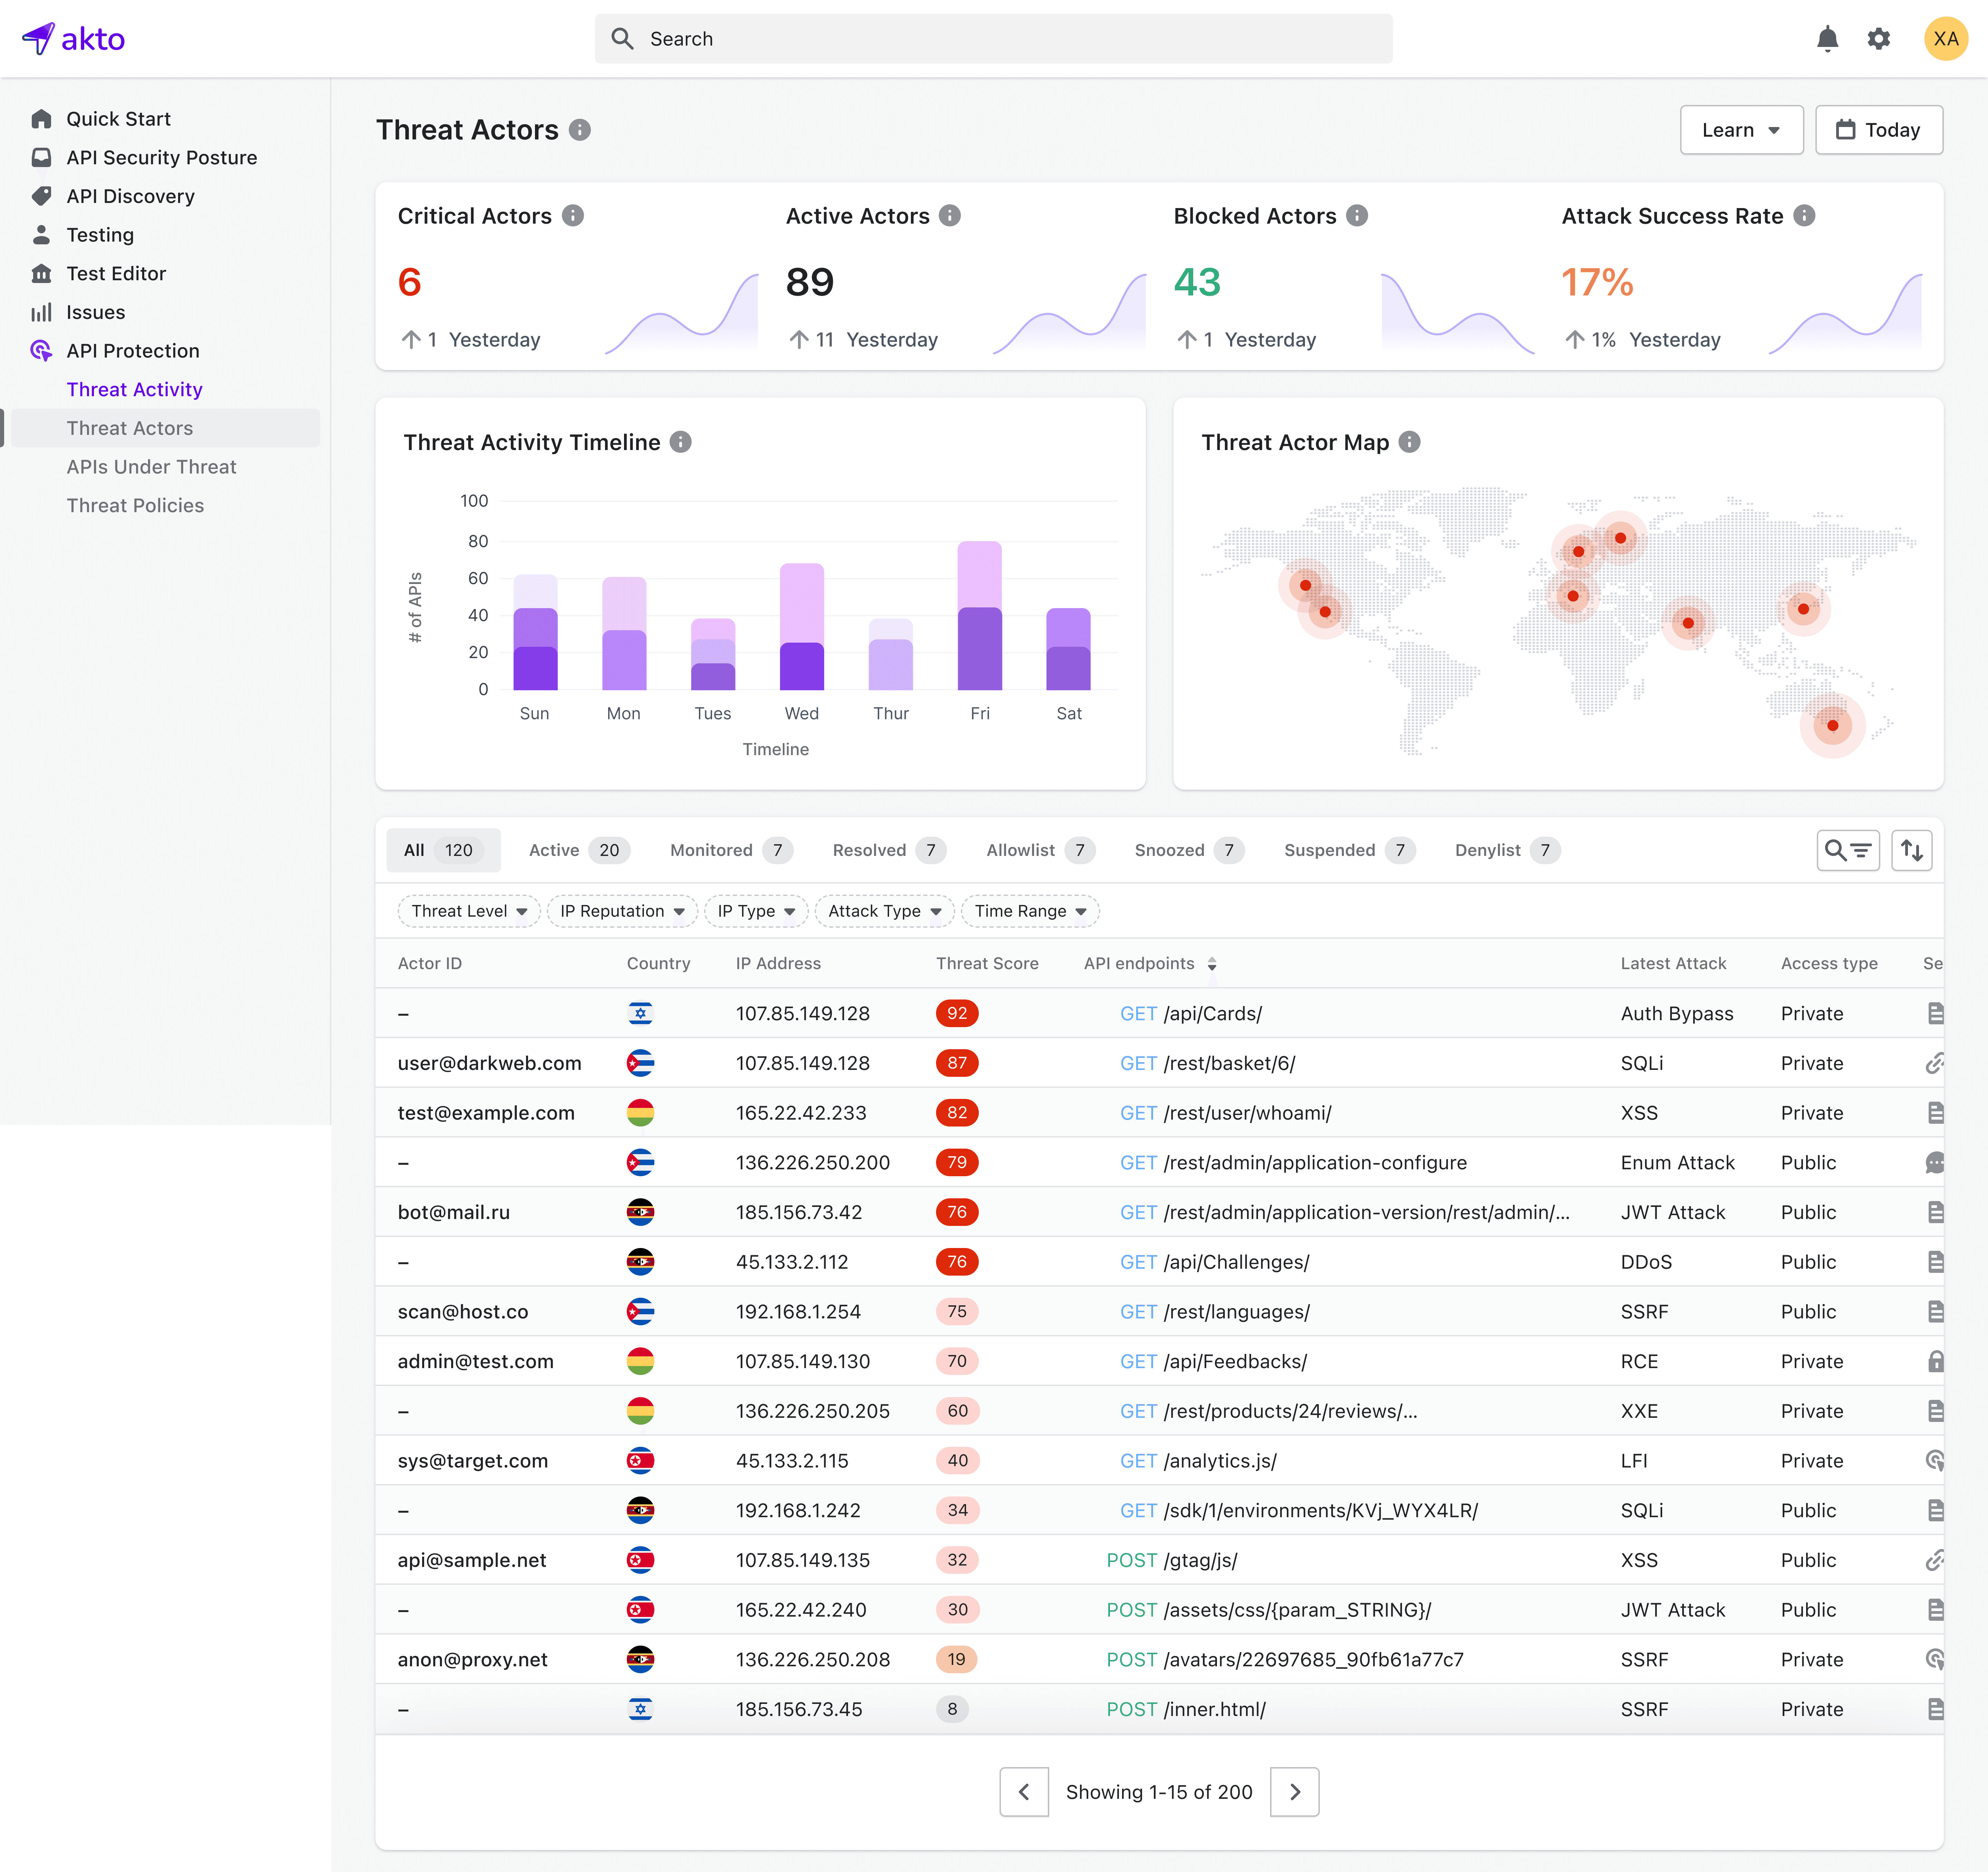Select the Denylist tab

click(x=1506, y=850)
